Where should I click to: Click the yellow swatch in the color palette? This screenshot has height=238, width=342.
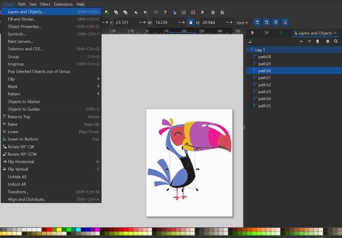coord(59,229)
